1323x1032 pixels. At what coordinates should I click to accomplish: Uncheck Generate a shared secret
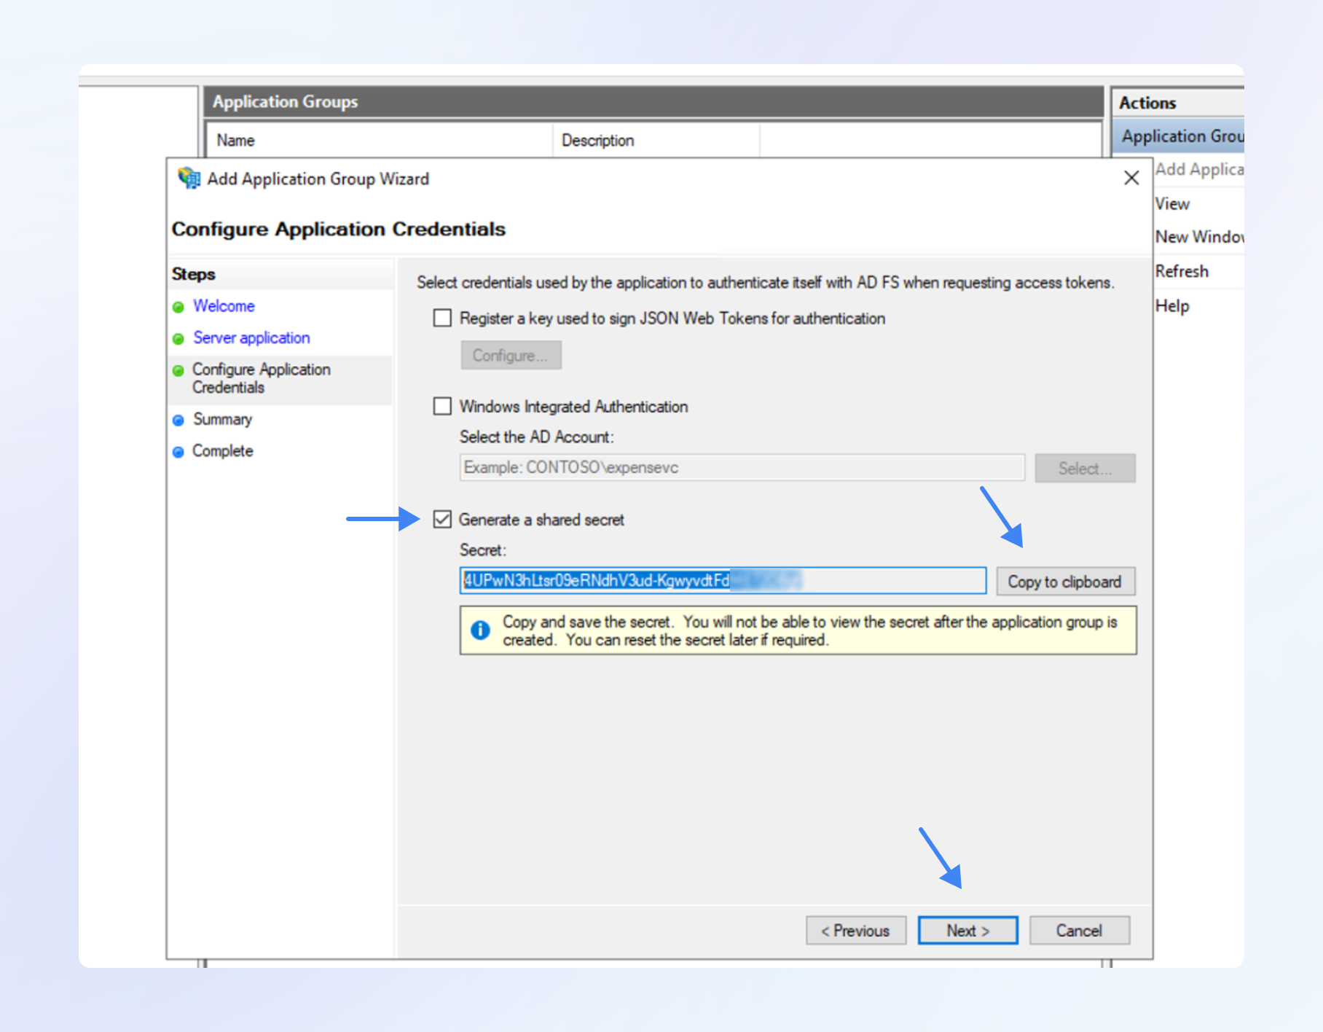click(x=442, y=519)
